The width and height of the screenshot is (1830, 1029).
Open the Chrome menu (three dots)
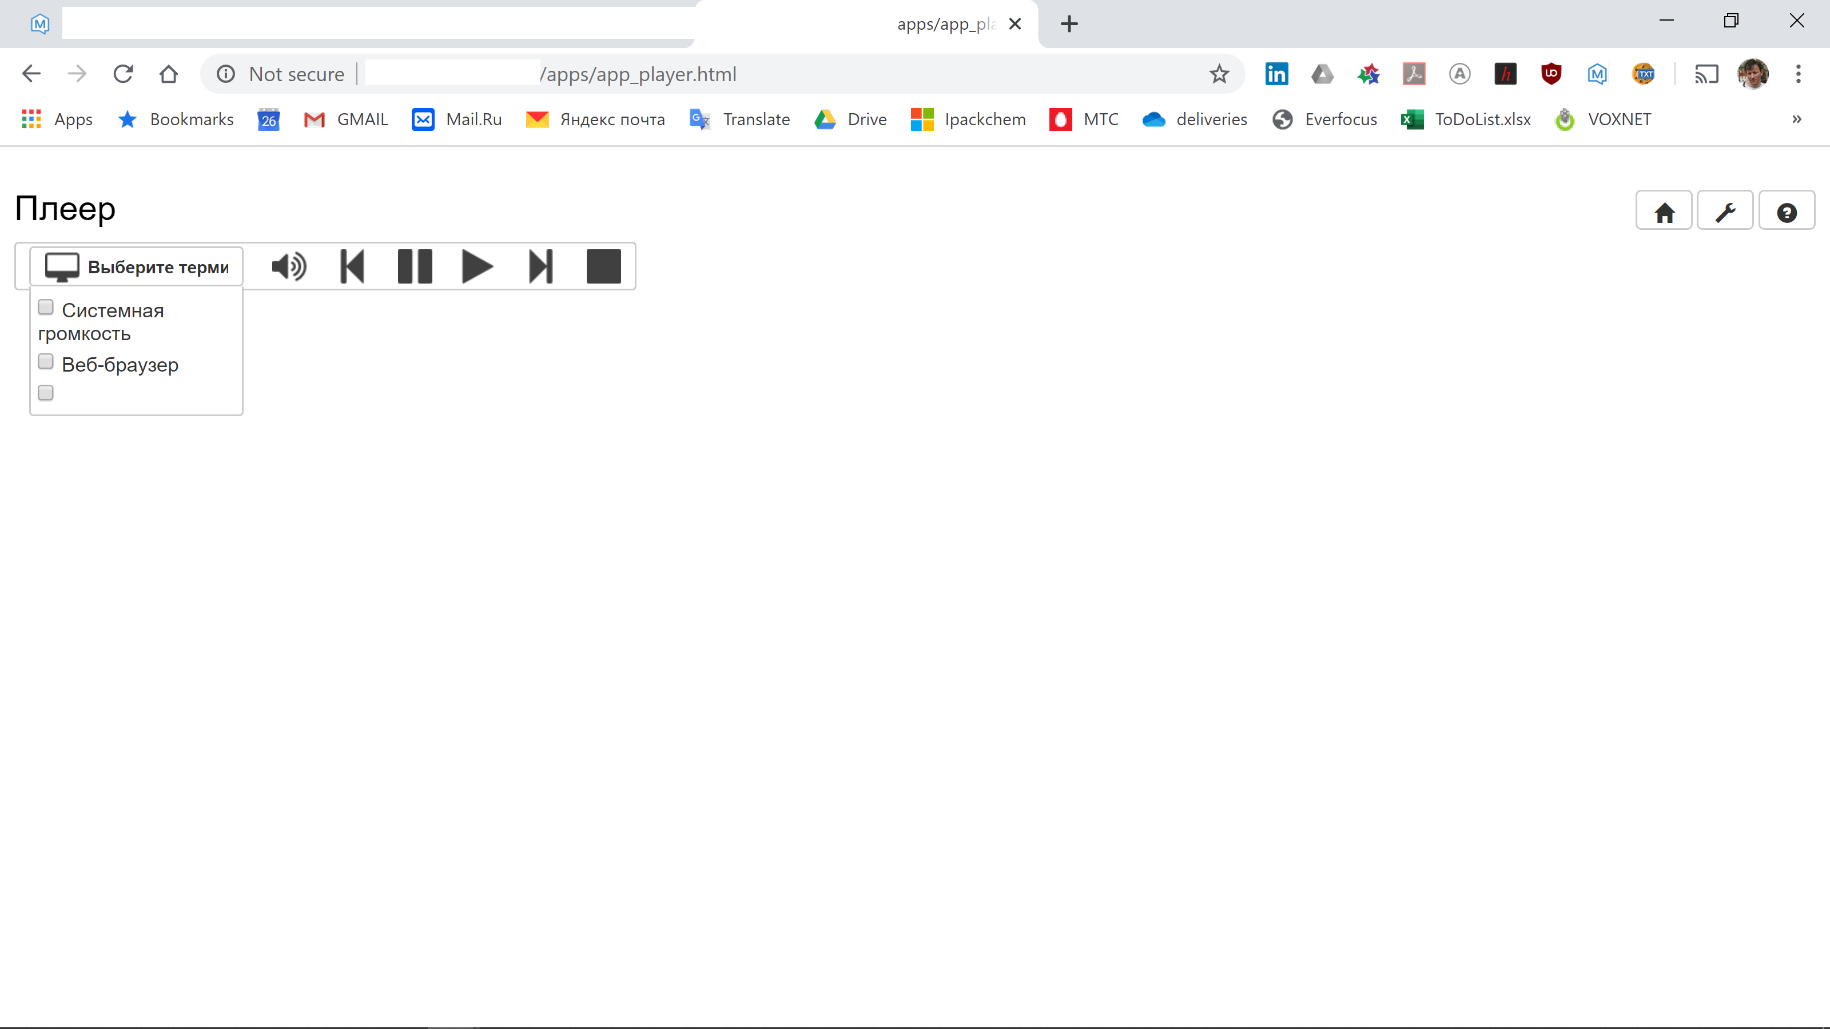(1800, 74)
